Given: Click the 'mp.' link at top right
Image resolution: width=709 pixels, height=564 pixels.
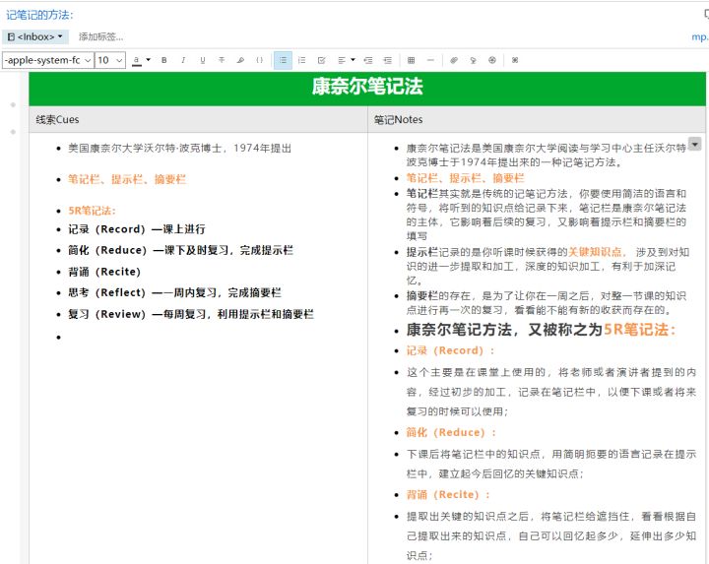Looking at the screenshot, I should coord(699,37).
